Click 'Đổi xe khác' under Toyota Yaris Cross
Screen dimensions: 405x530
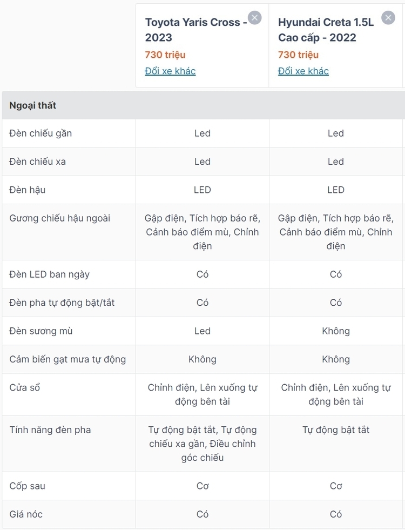pyautogui.click(x=170, y=71)
